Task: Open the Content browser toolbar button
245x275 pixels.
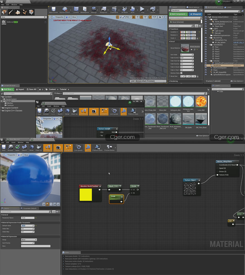Action: [x=76, y=10]
